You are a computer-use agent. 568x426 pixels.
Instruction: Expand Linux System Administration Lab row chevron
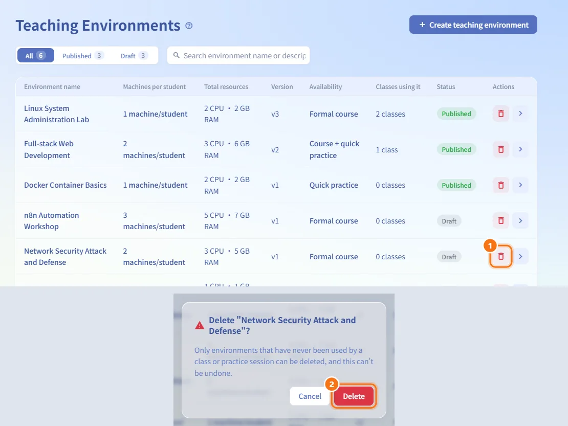[x=520, y=114]
